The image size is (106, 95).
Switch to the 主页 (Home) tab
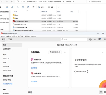click(x=3, y=39)
